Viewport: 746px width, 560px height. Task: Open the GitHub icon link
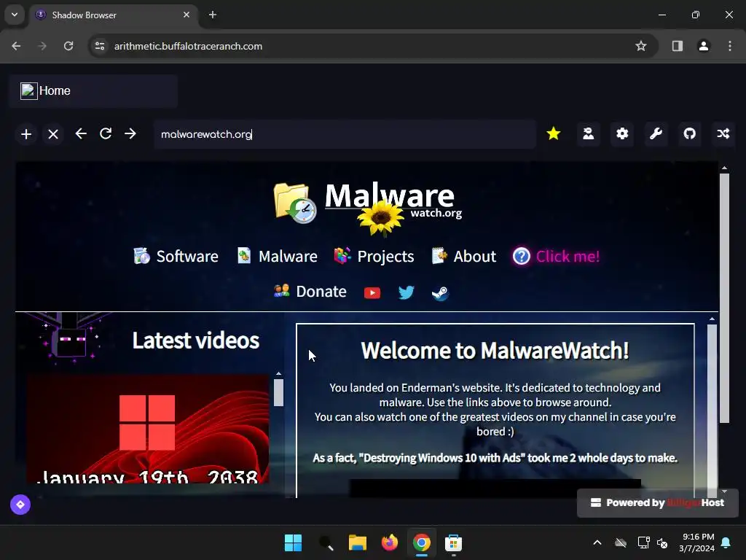tap(690, 134)
